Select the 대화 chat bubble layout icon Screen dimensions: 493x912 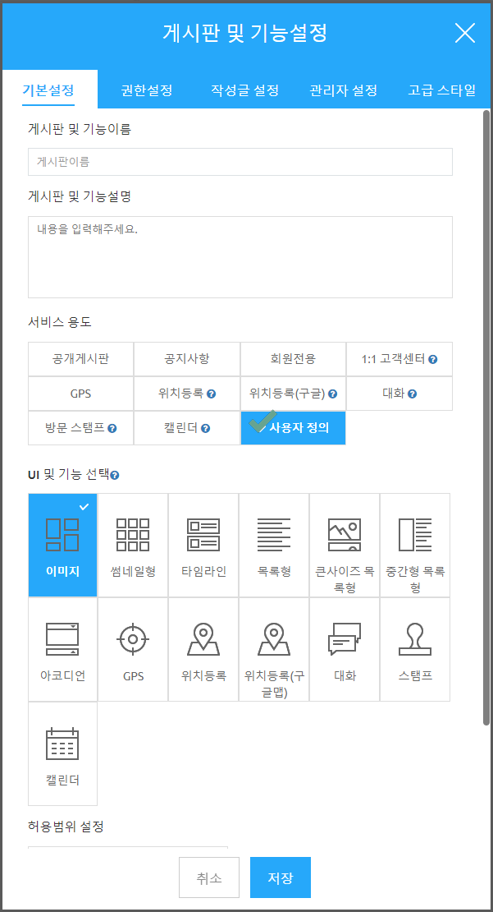[345, 639]
